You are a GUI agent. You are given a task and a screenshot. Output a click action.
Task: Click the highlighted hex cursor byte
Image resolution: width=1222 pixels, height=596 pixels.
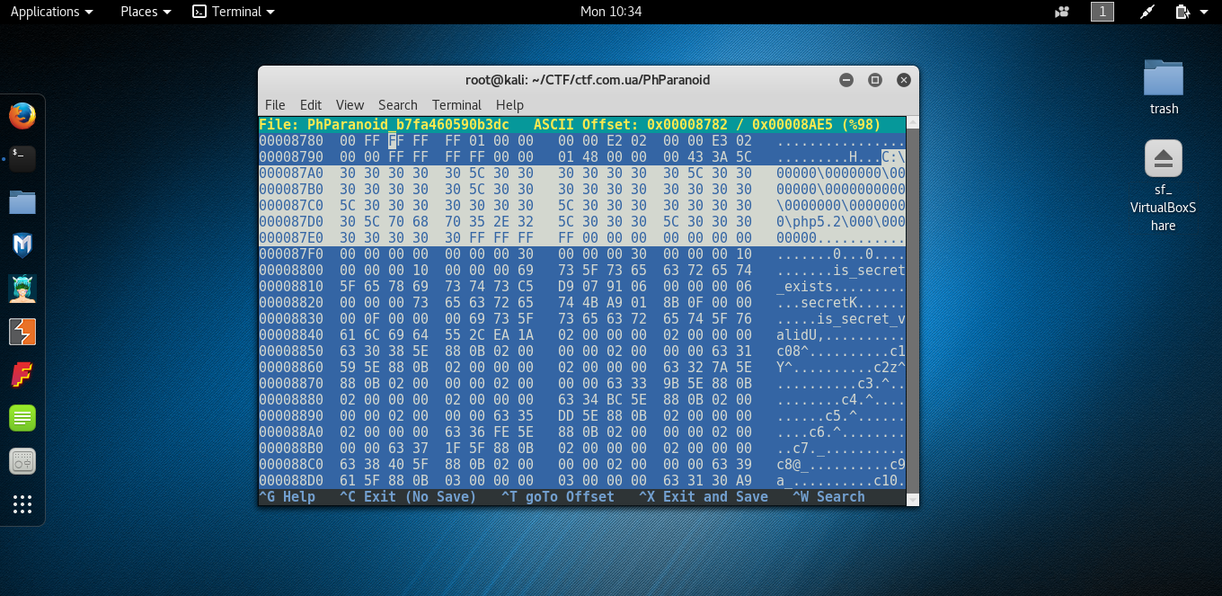[392, 141]
